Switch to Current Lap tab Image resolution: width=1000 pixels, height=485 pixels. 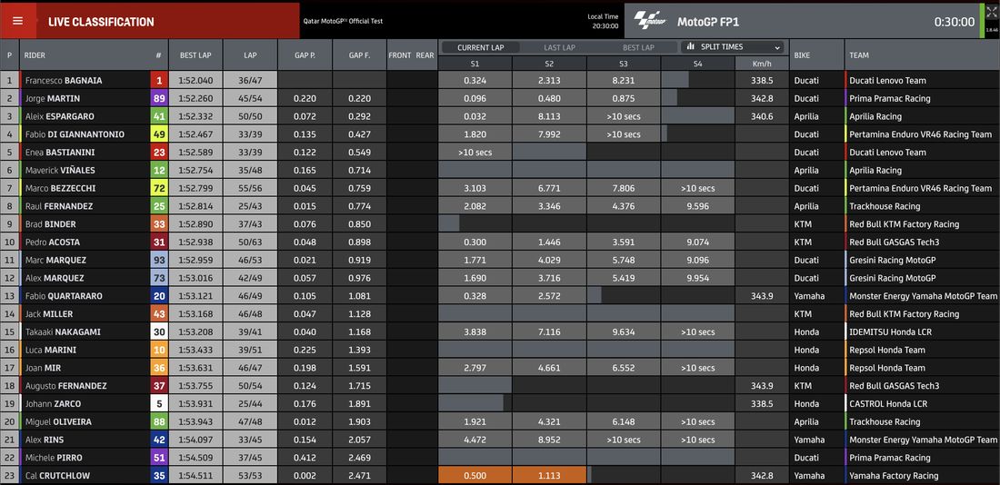point(481,47)
